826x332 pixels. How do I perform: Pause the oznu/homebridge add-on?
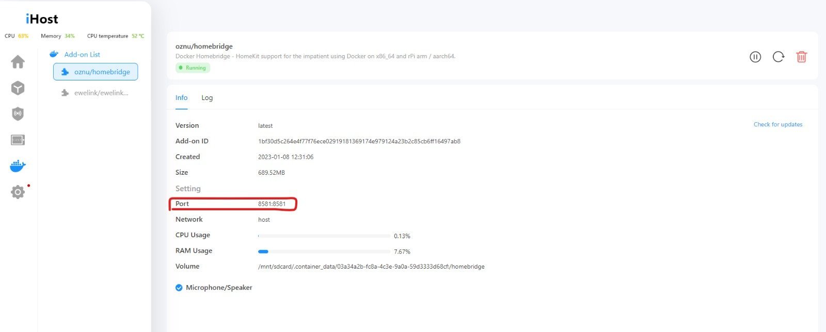(x=755, y=57)
